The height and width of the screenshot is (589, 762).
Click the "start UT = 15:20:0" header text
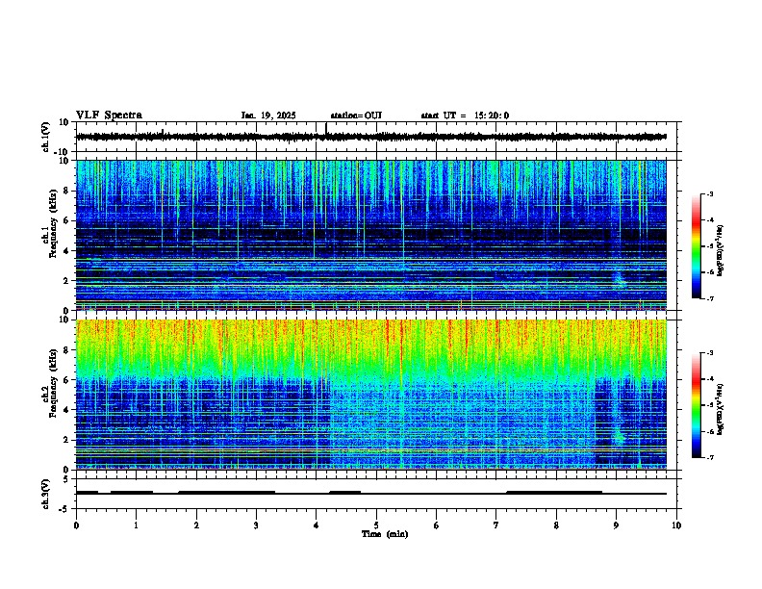coord(465,115)
